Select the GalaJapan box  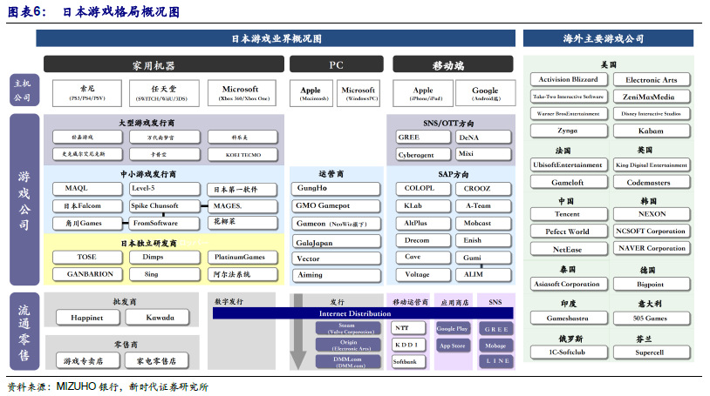point(336,241)
